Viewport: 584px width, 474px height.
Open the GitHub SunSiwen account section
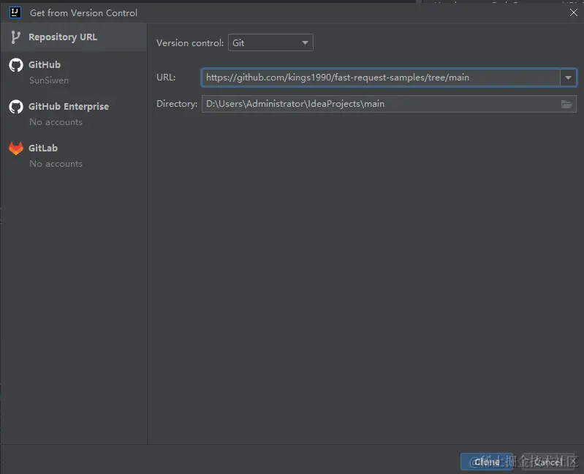[x=73, y=72]
